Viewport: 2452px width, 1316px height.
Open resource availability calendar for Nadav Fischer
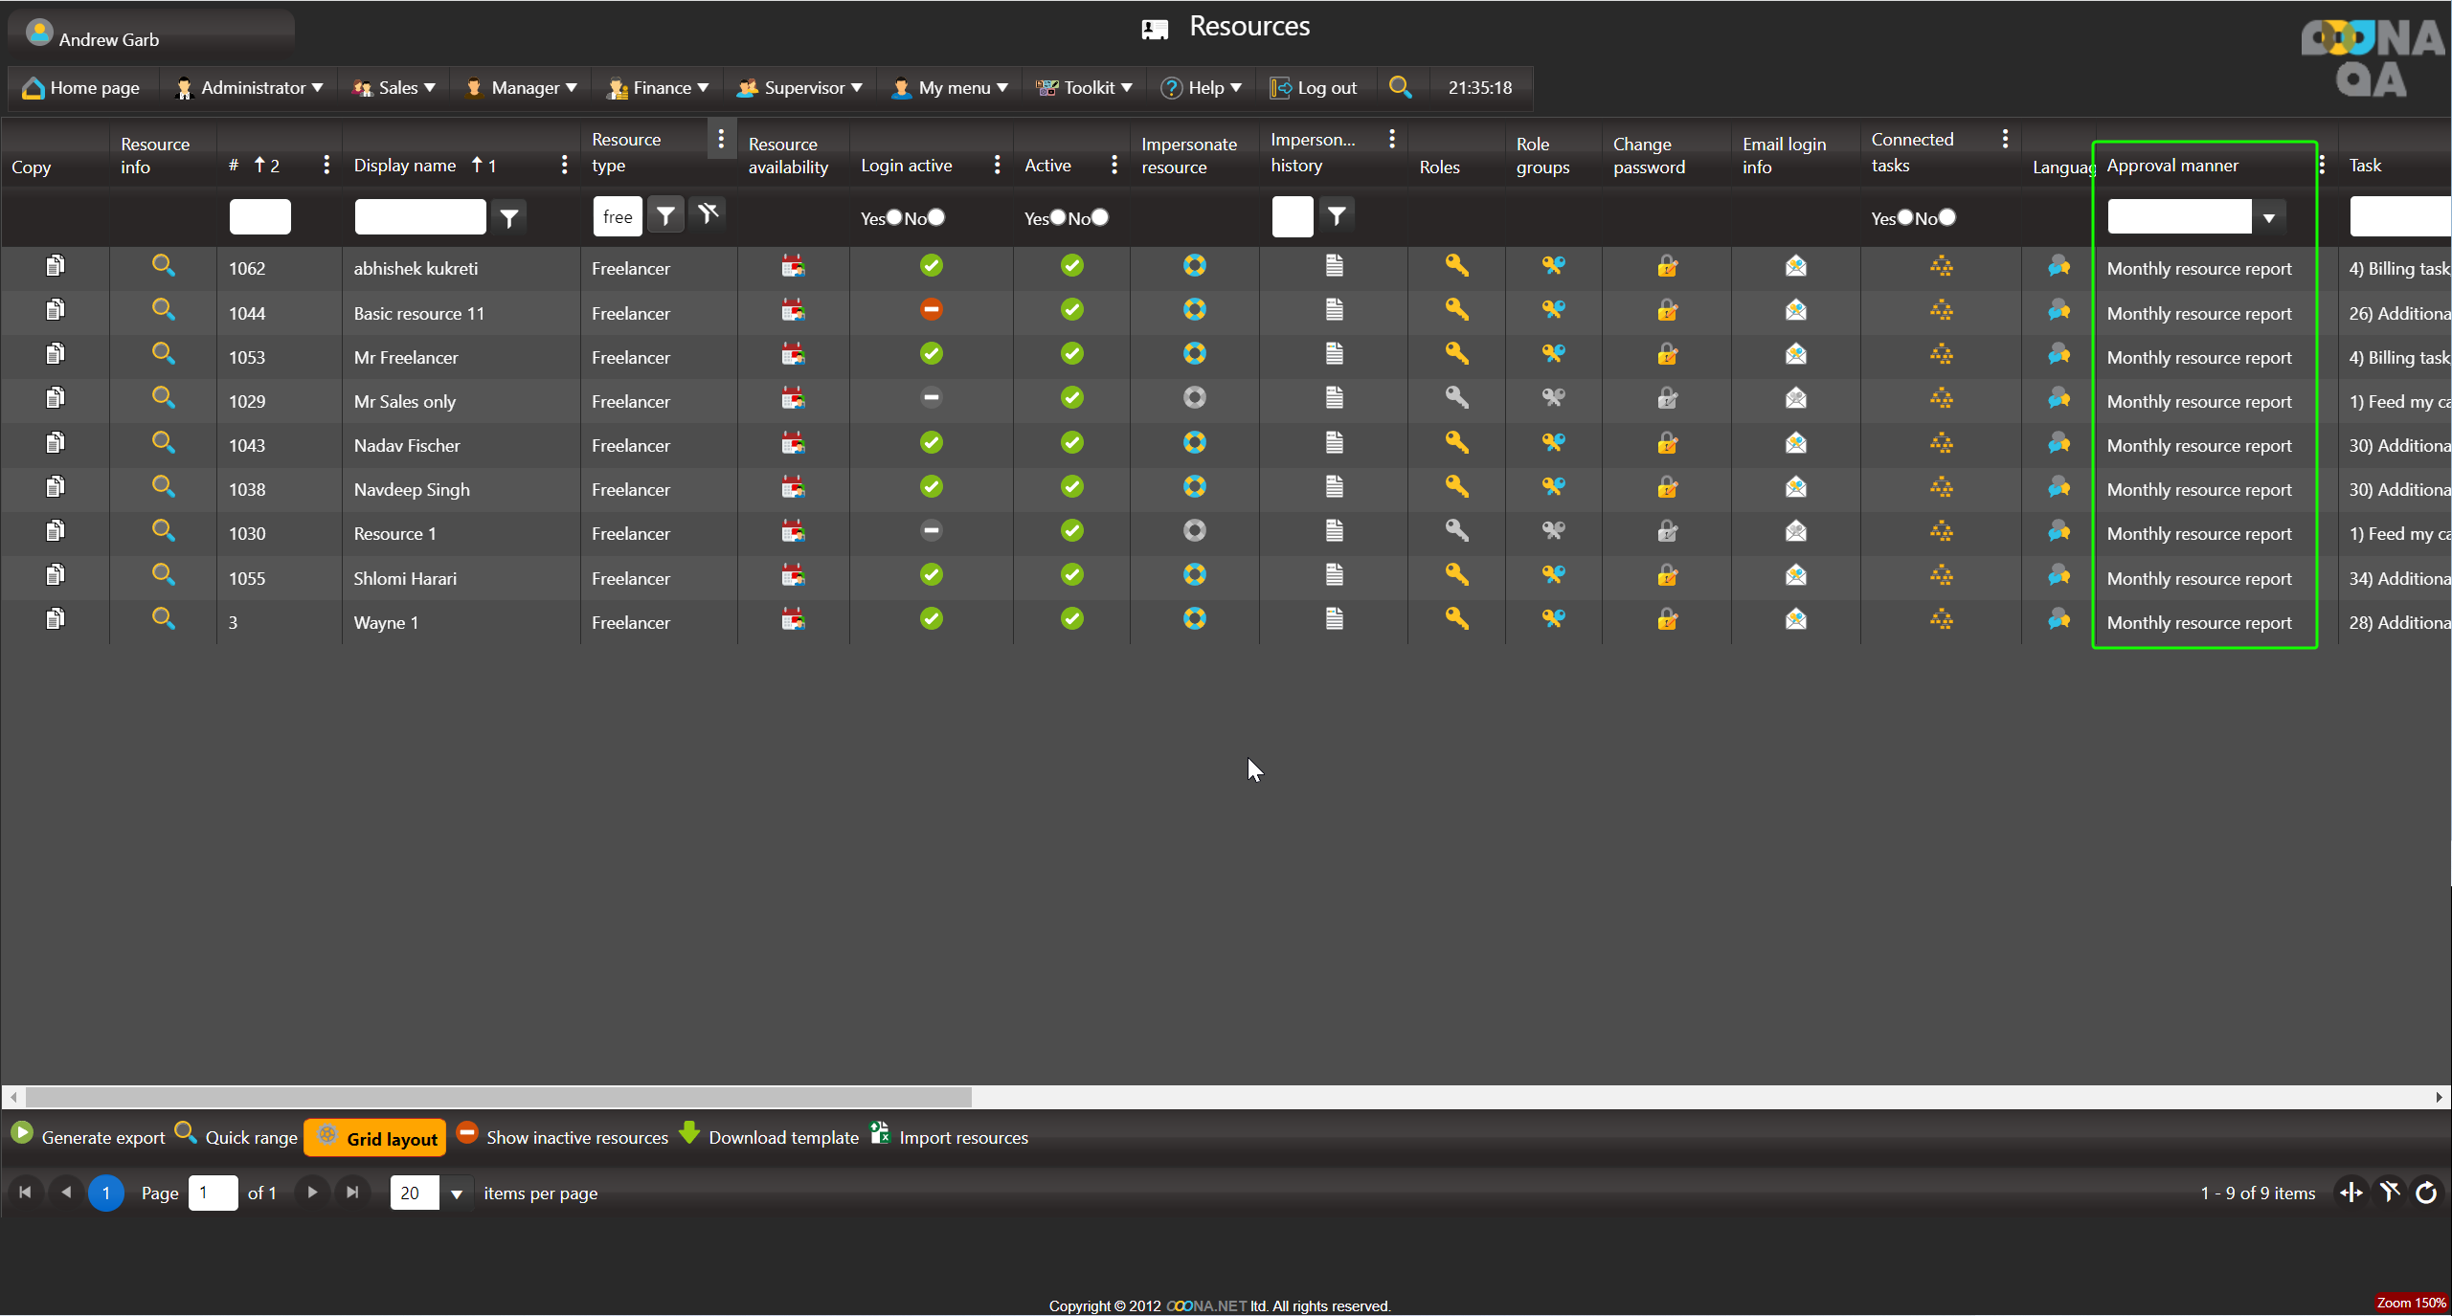tap(793, 443)
